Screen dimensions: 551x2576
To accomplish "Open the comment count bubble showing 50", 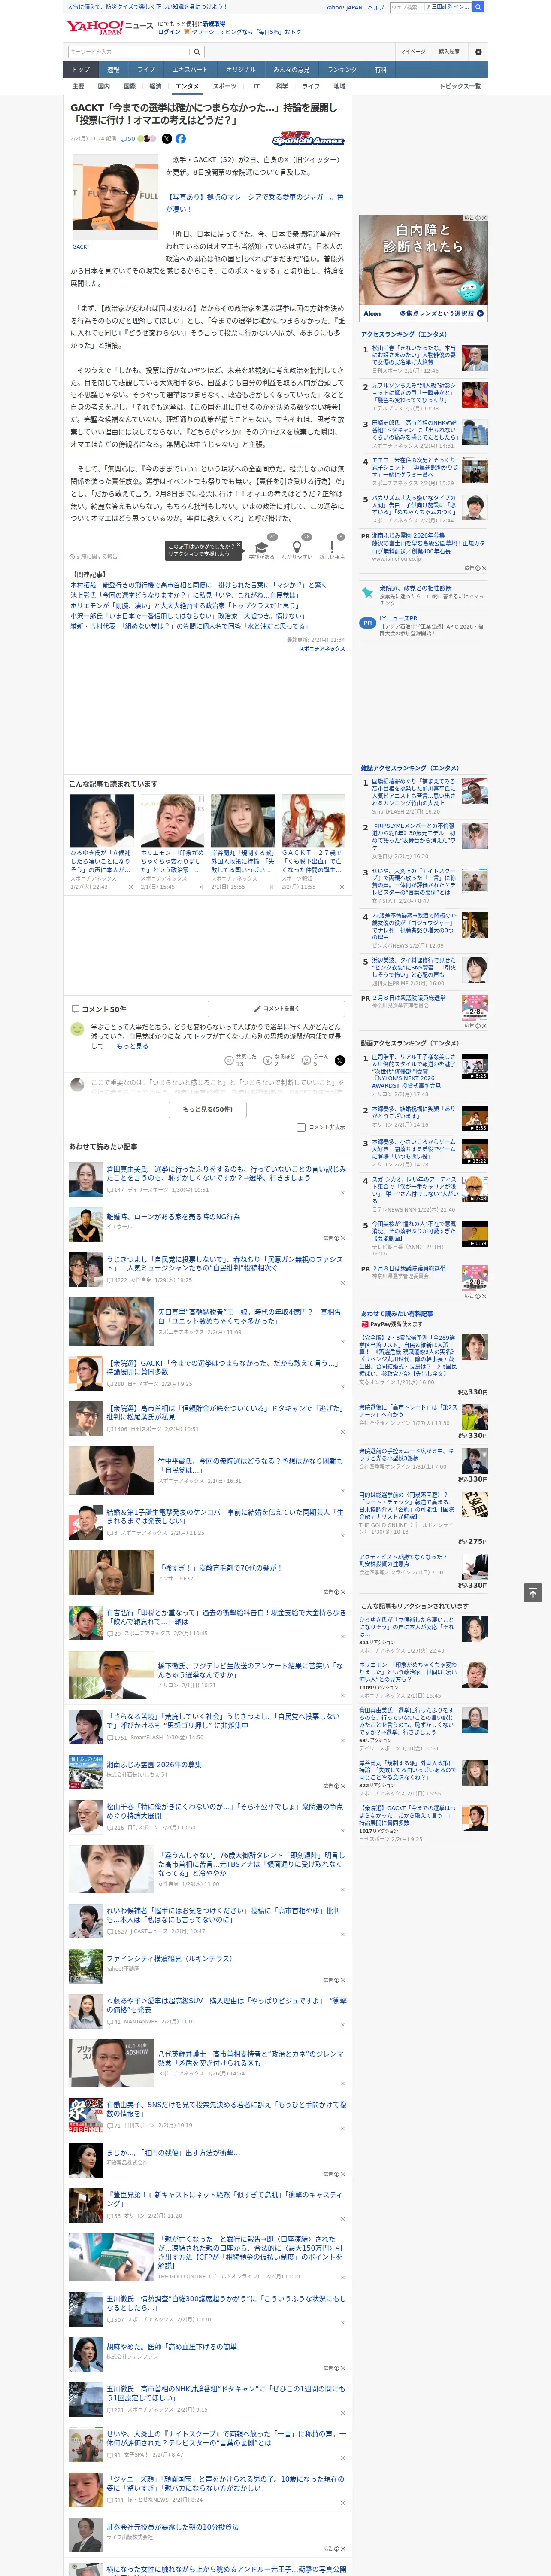I will (x=128, y=139).
